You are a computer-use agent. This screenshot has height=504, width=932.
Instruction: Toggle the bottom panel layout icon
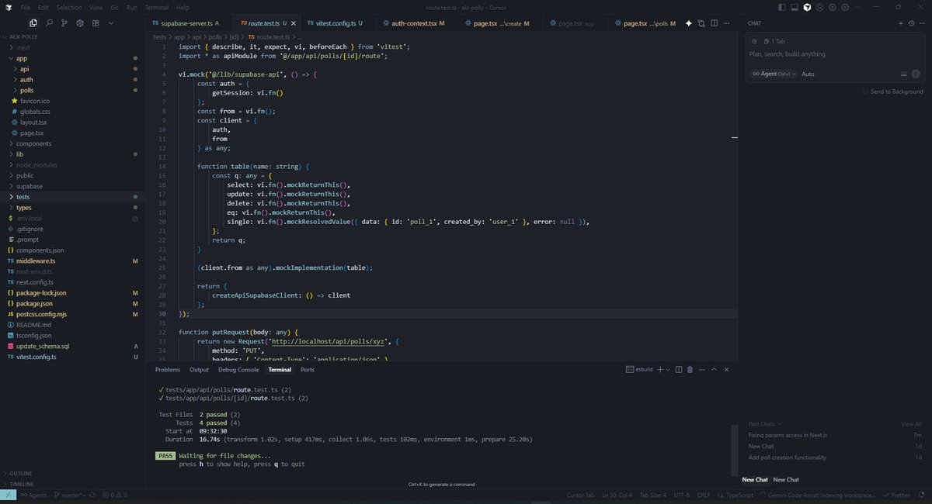pyautogui.click(x=795, y=7)
